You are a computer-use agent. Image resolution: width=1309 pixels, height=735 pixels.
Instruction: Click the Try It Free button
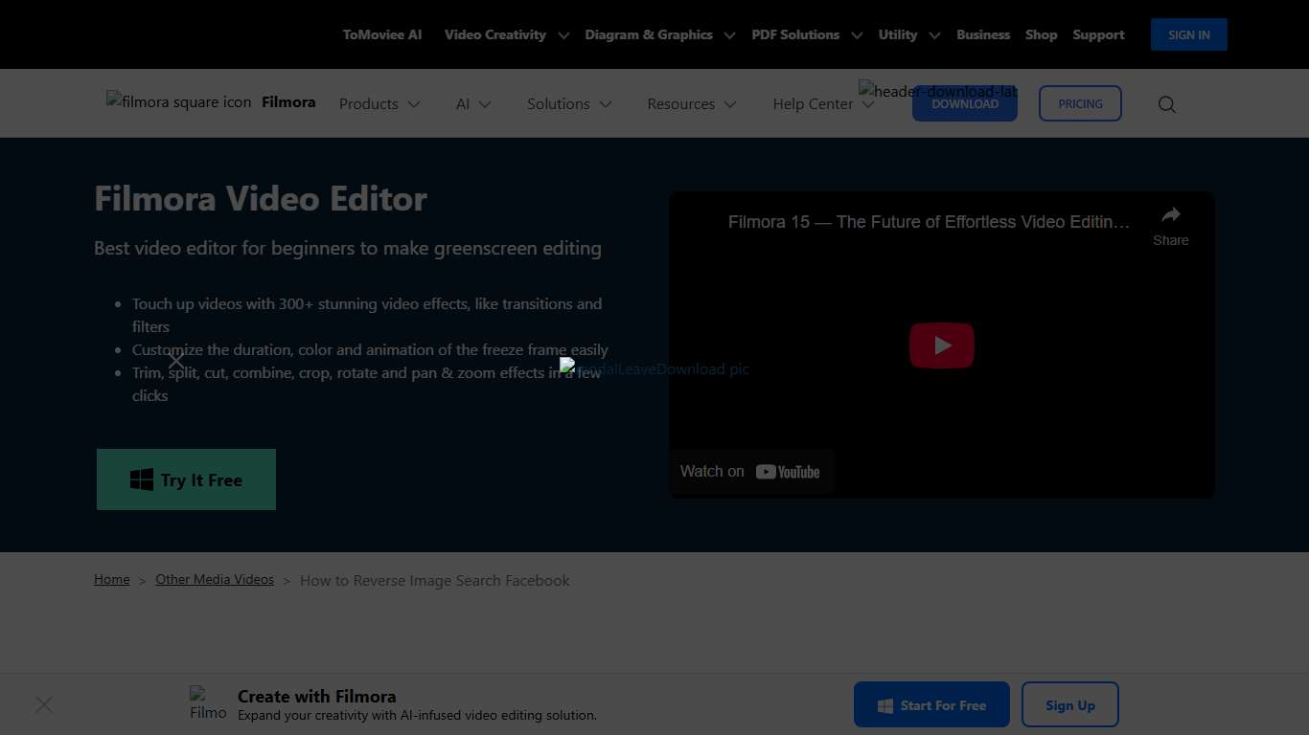click(186, 479)
